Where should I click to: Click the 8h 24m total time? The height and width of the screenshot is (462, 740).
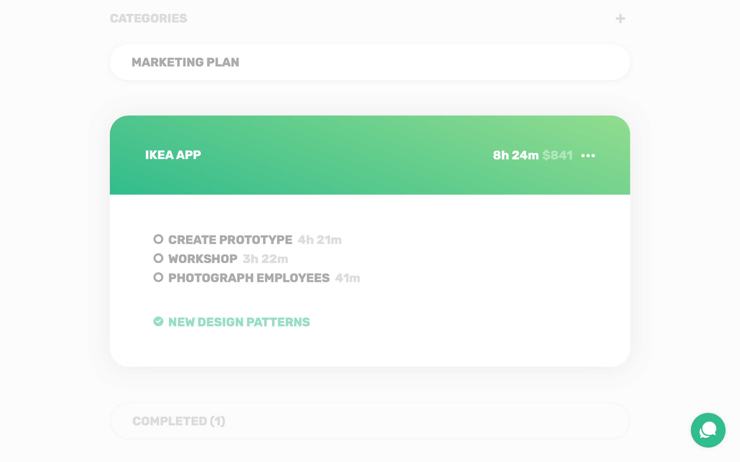[x=516, y=156]
